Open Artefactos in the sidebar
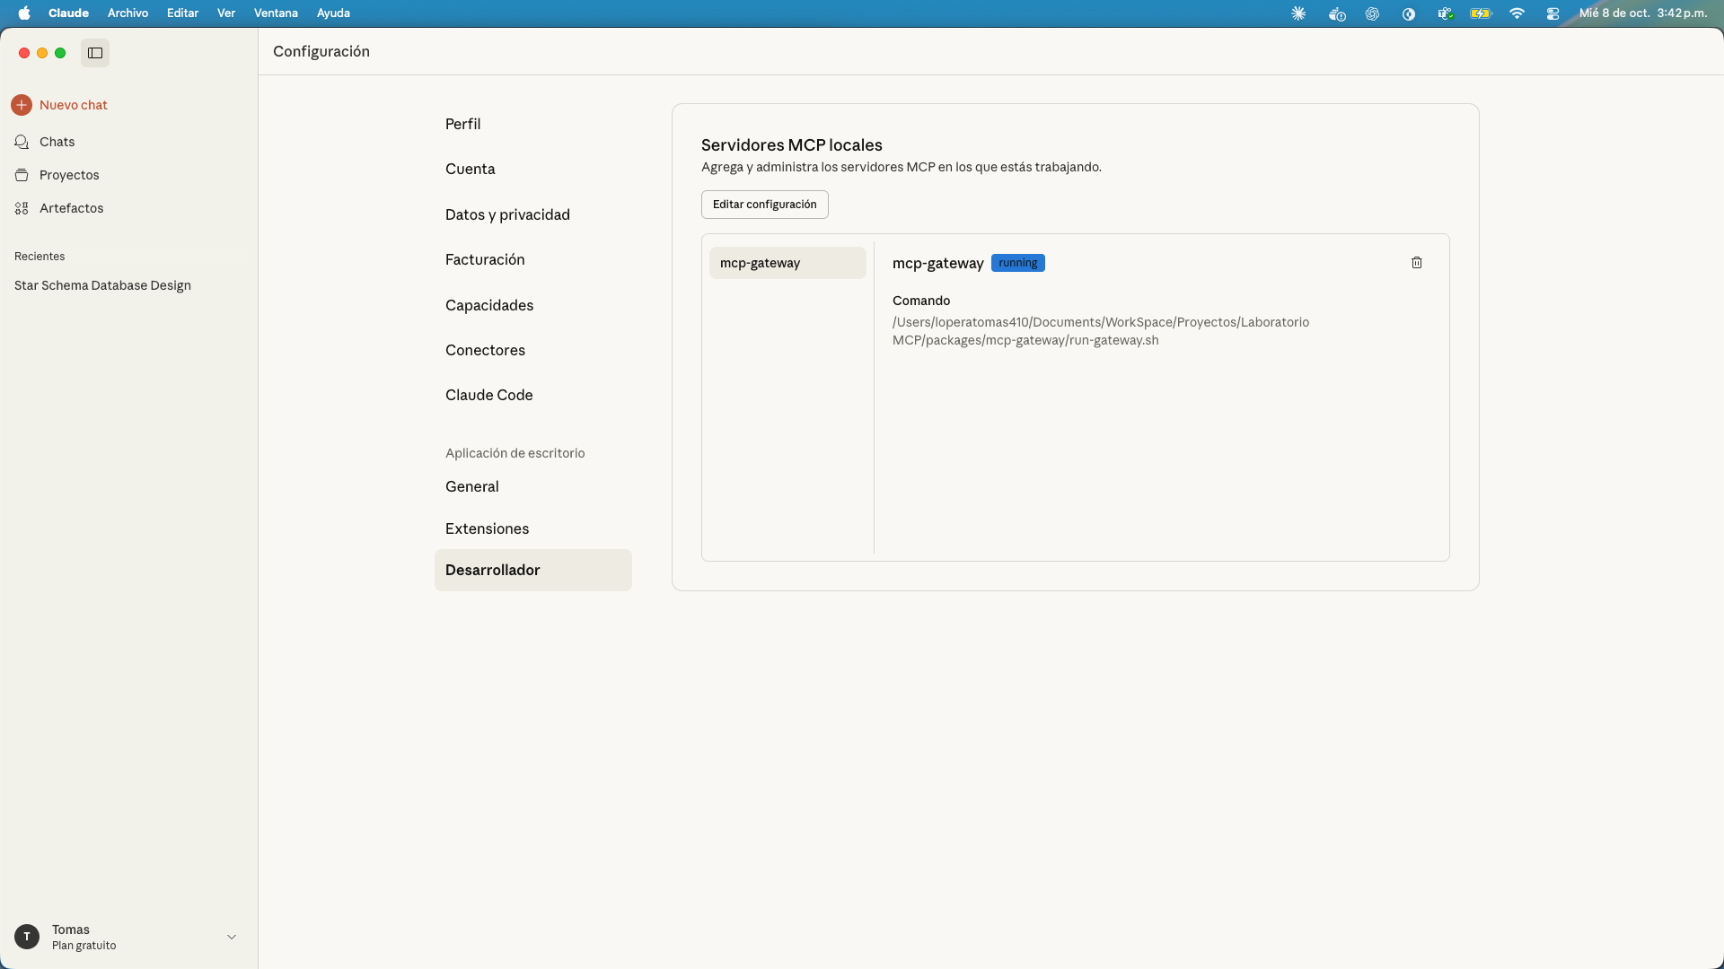Viewport: 1724px width, 969px height. [129, 208]
